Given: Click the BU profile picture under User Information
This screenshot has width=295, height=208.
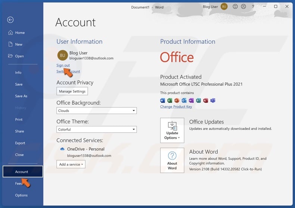Looking at the screenshot, I should (62, 55).
